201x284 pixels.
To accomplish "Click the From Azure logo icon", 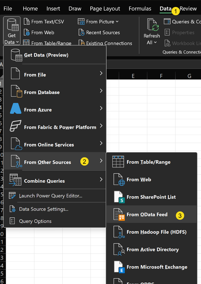I will tap(16, 109).
